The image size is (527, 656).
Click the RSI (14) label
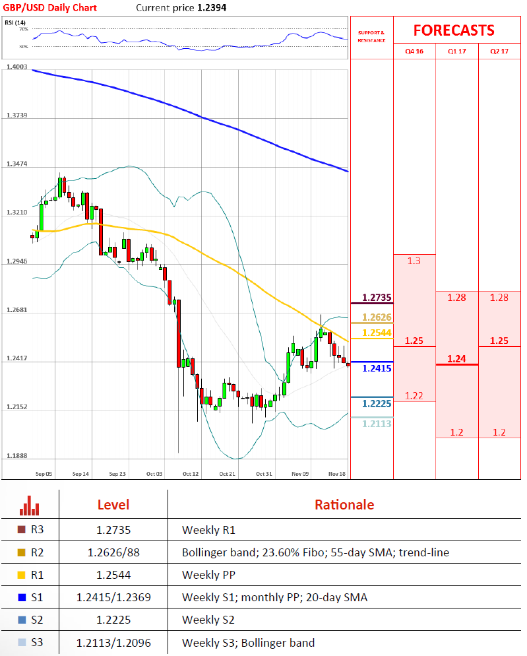pos(15,22)
